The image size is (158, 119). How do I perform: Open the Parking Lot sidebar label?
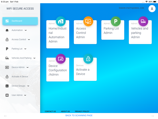[x=17, y=49]
